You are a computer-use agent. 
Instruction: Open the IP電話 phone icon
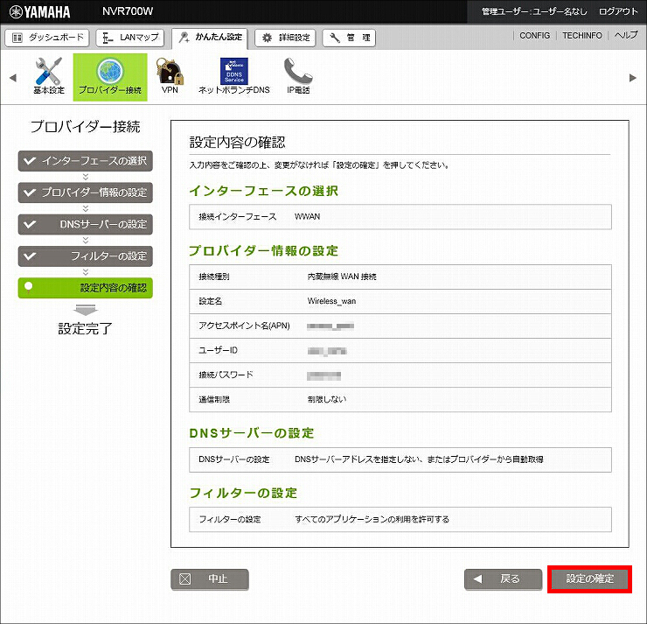[x=298, y=76]
